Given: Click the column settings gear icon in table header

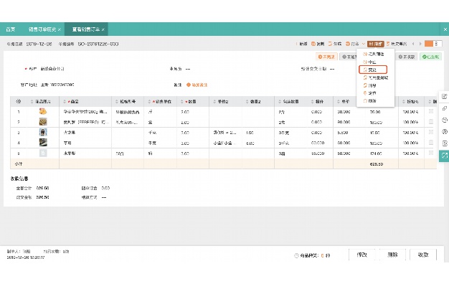Looking at the screenshot, I should tap(19, 101).
